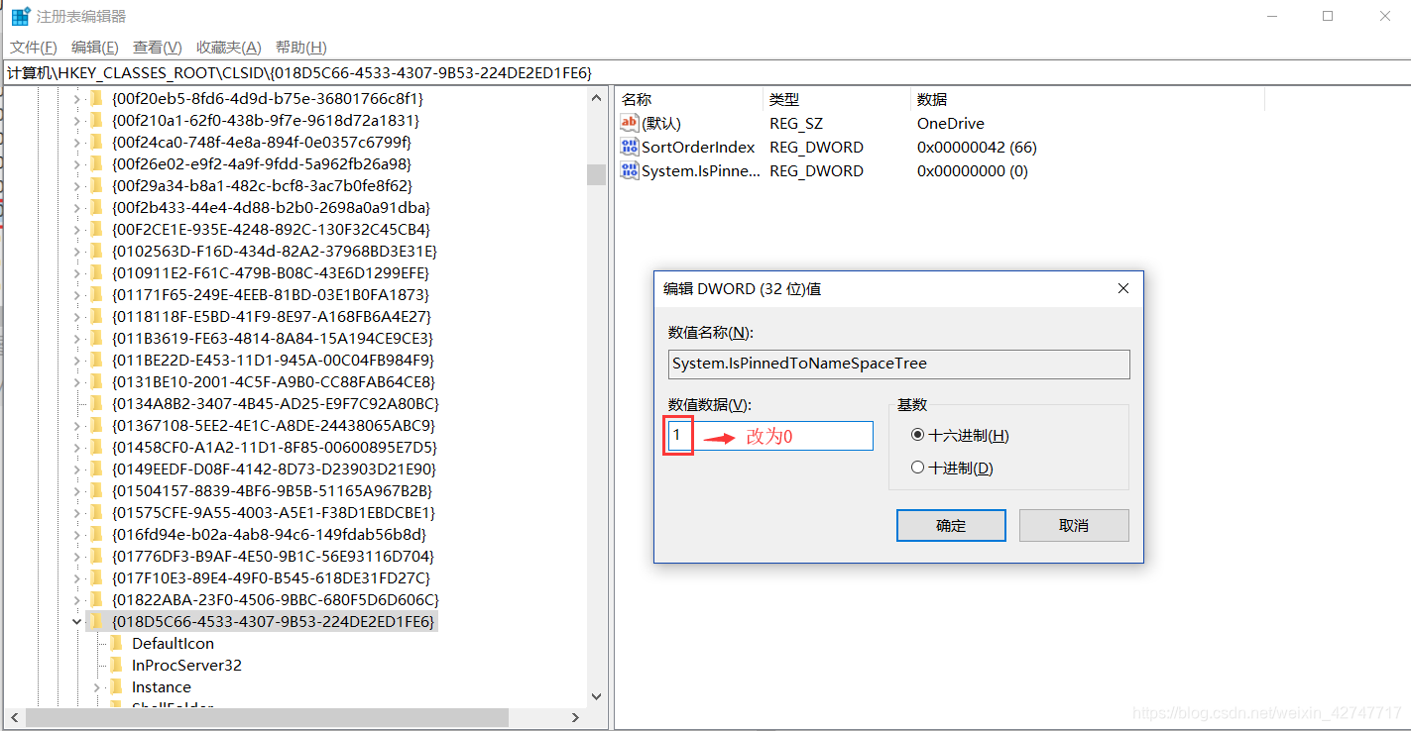This screenshot has height=731, width=1411.
Task: Click the OneDrive data value
Action: tap(950, 123)
